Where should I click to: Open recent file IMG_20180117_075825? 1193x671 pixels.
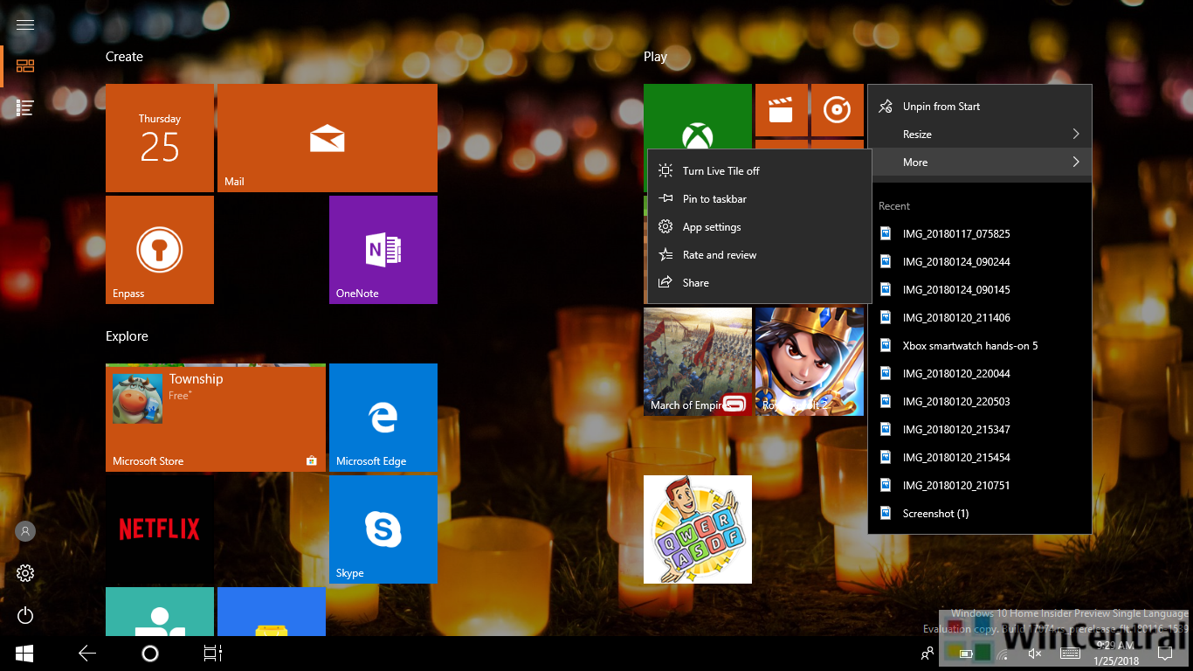click(x=980, y=234)
